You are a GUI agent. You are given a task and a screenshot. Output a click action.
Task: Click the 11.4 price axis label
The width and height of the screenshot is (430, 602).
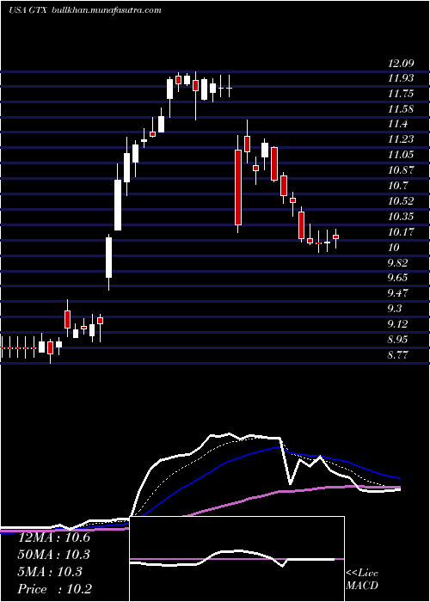(397, 124)
